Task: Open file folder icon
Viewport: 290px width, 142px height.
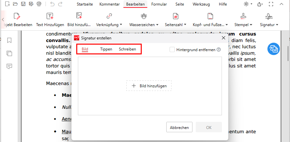Action: tap(15, 4)
